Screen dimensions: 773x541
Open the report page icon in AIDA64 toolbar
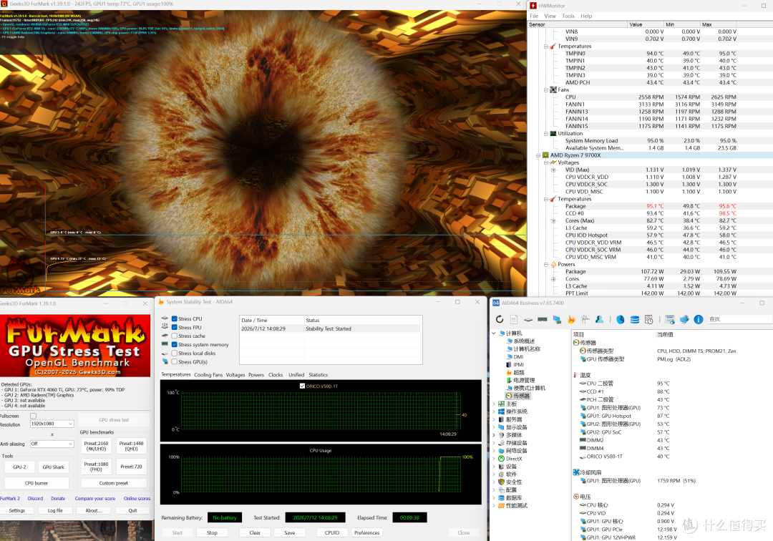(514, 319)
